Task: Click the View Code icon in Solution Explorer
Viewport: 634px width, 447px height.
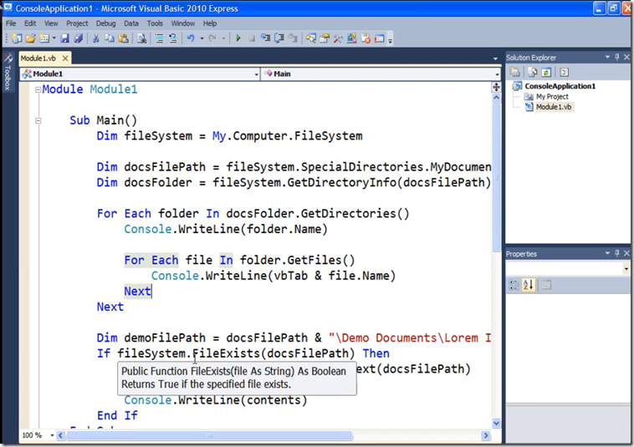Action: 564,73
